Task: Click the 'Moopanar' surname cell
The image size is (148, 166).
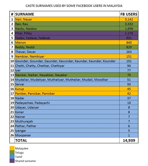Action: (x=67, y=135)
